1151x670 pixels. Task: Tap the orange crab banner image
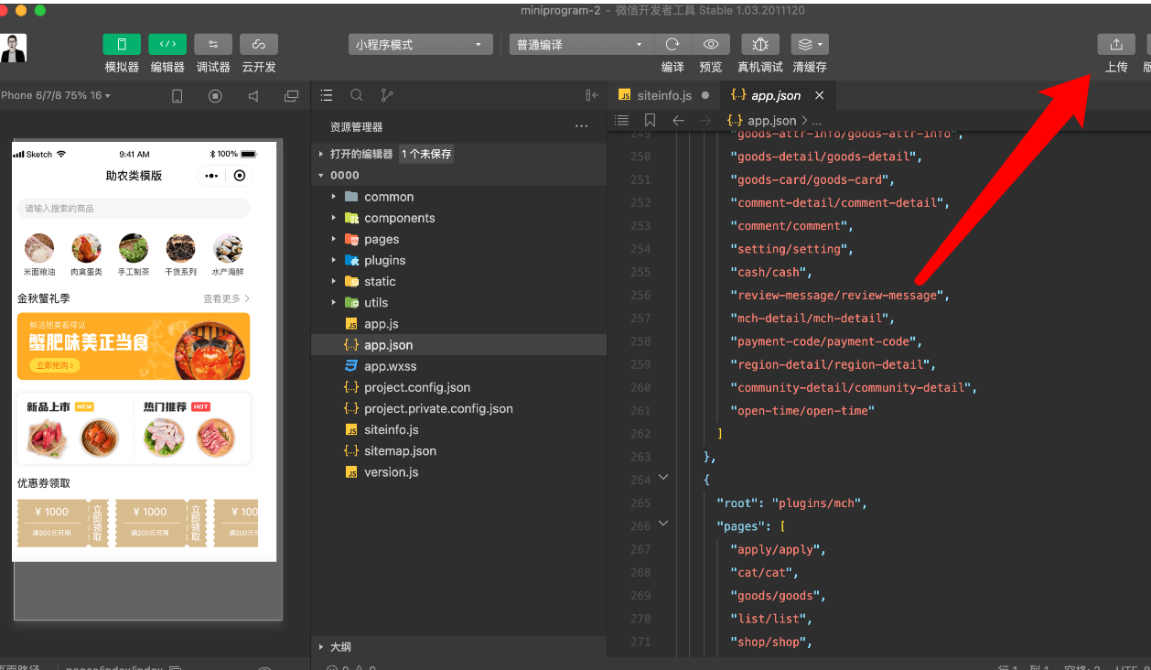(133, 346)
